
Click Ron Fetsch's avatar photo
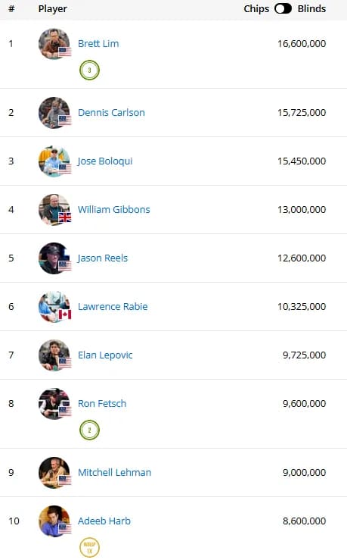click(x=54, y=404)
